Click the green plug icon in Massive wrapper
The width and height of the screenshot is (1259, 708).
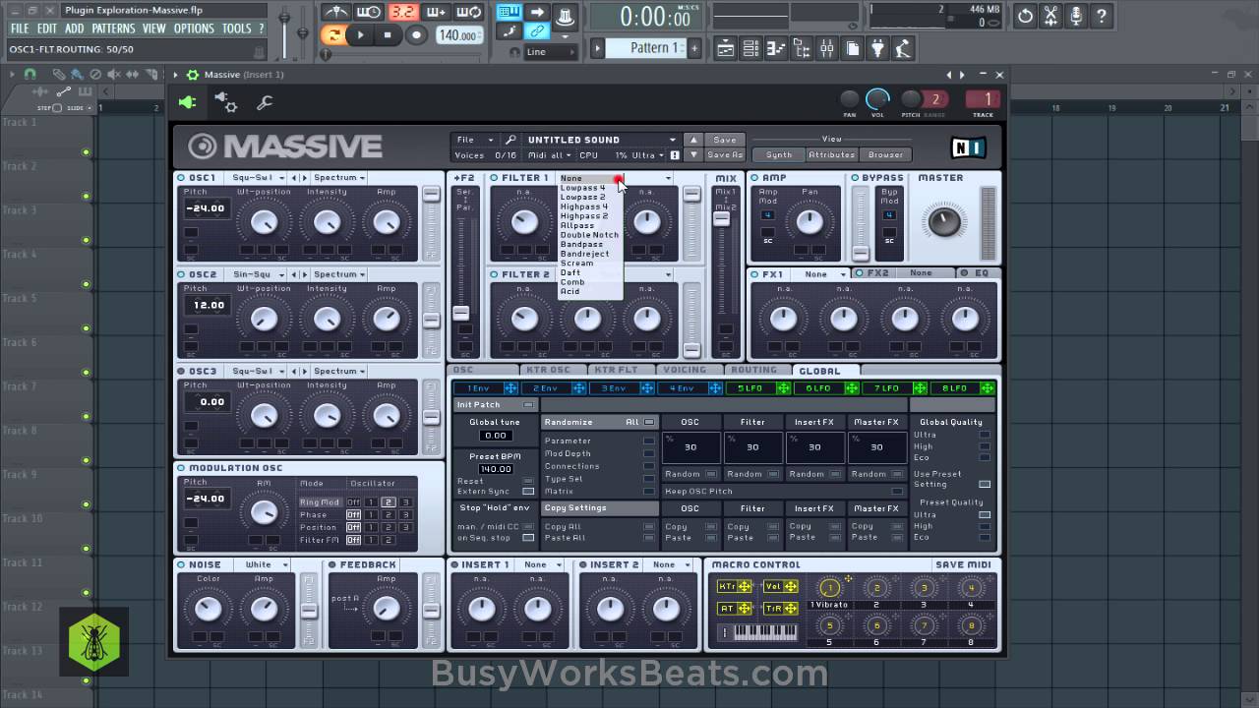coord(187,102)
